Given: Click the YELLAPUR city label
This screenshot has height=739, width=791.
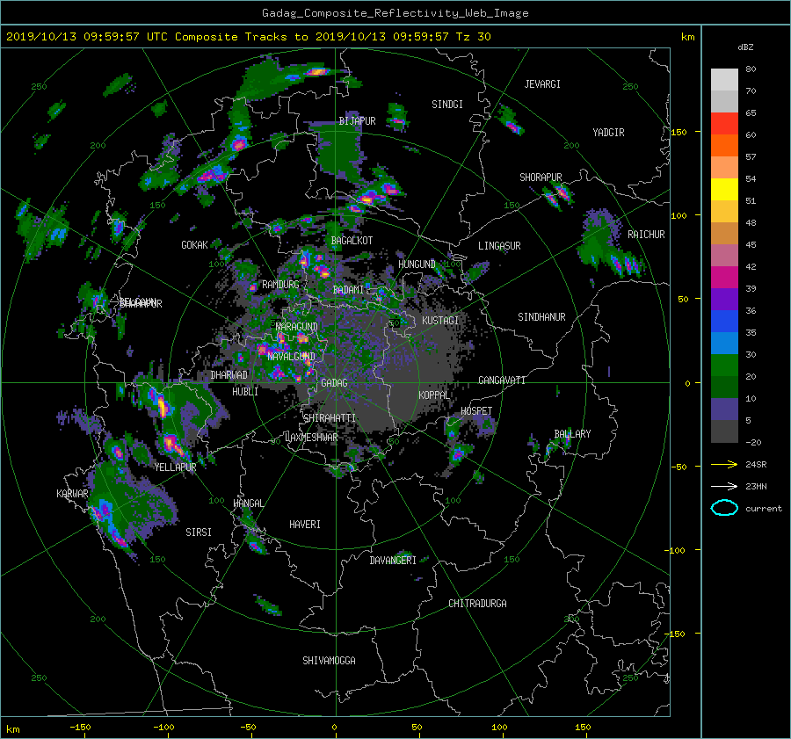Looking at the screenshot, I should click(x=175, y=467).
